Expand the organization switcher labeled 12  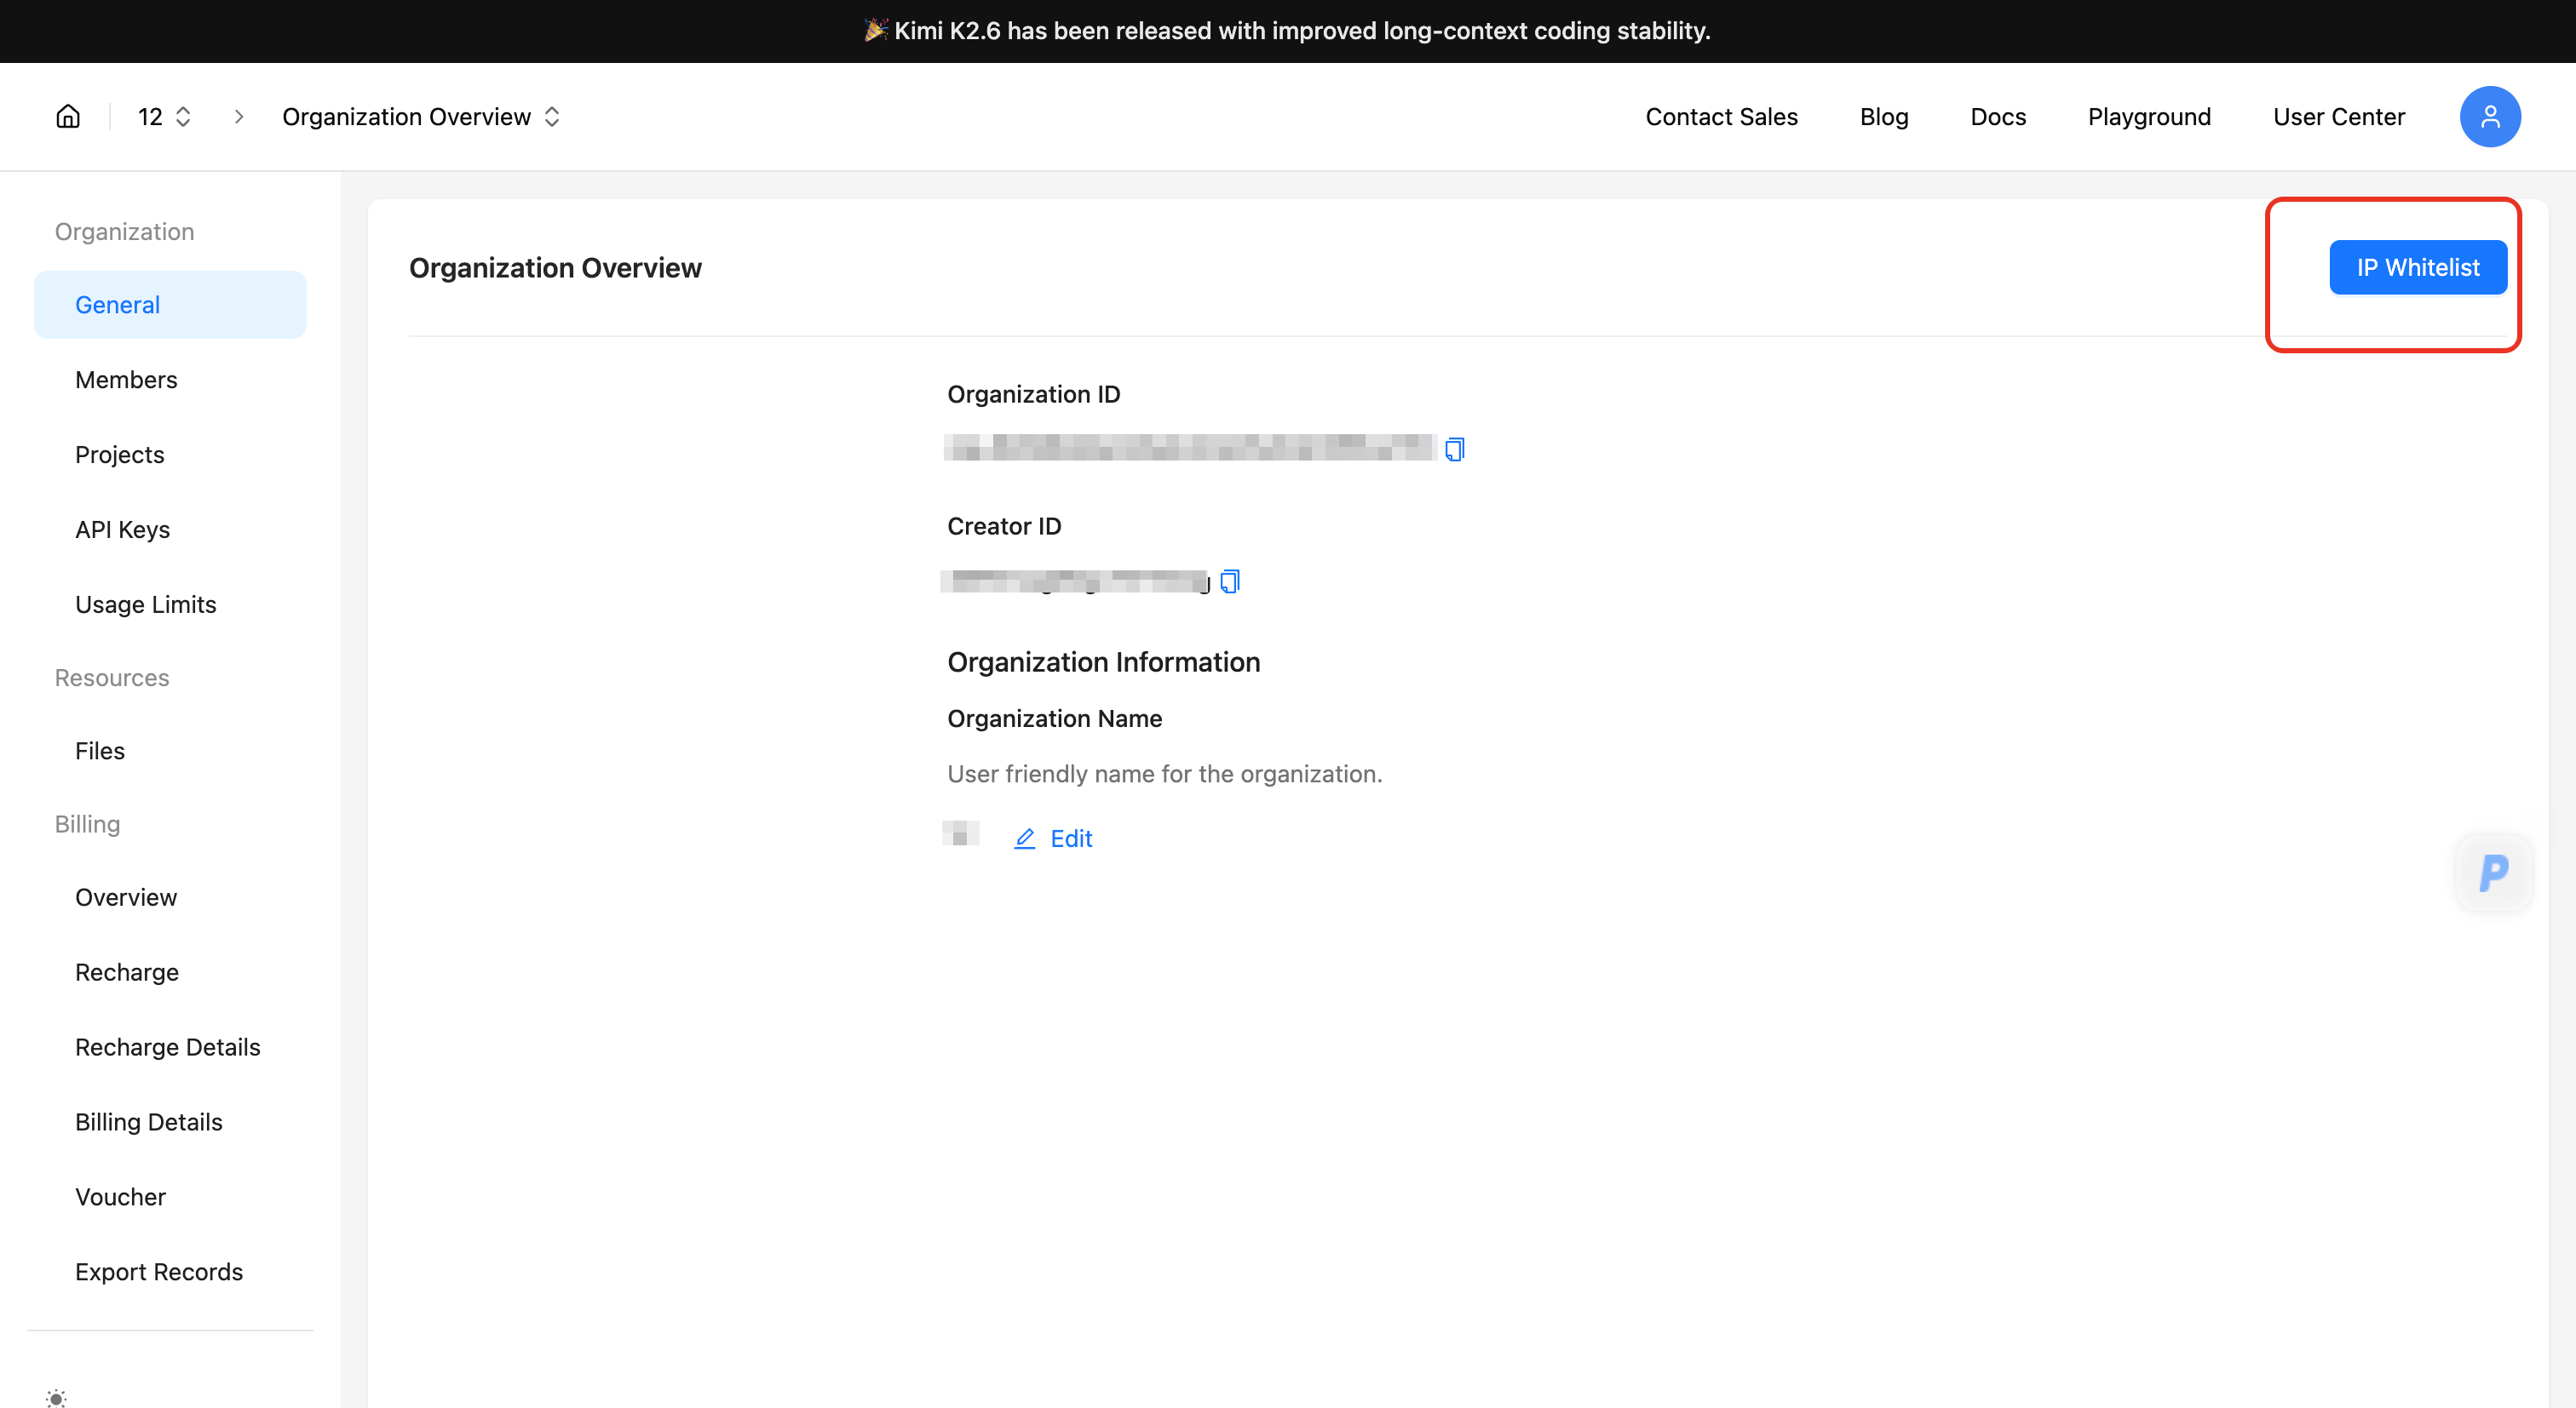[165, 117]
